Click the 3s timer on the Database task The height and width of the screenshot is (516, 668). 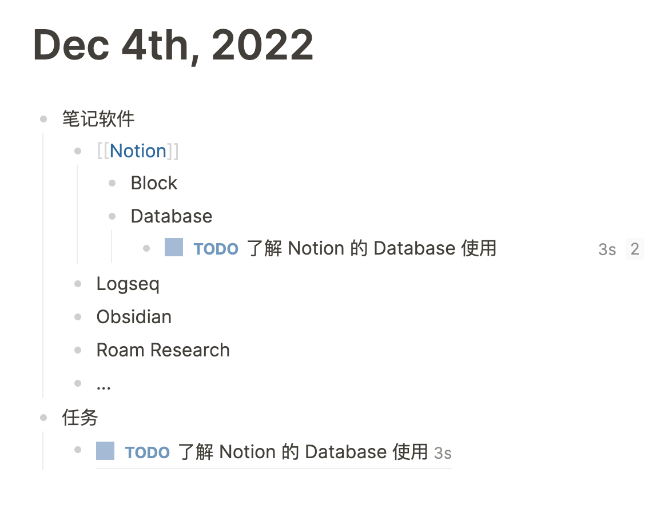point(607,249)
